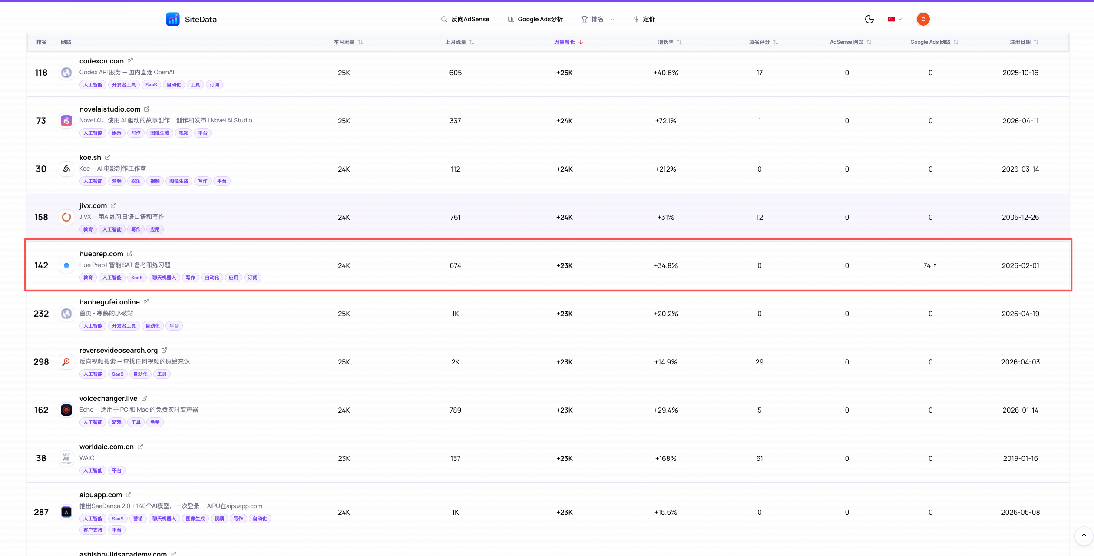Click 平台 tag under worldaic.com.cn
This screenshot has height=556, width=1094.
click(117, 470)
